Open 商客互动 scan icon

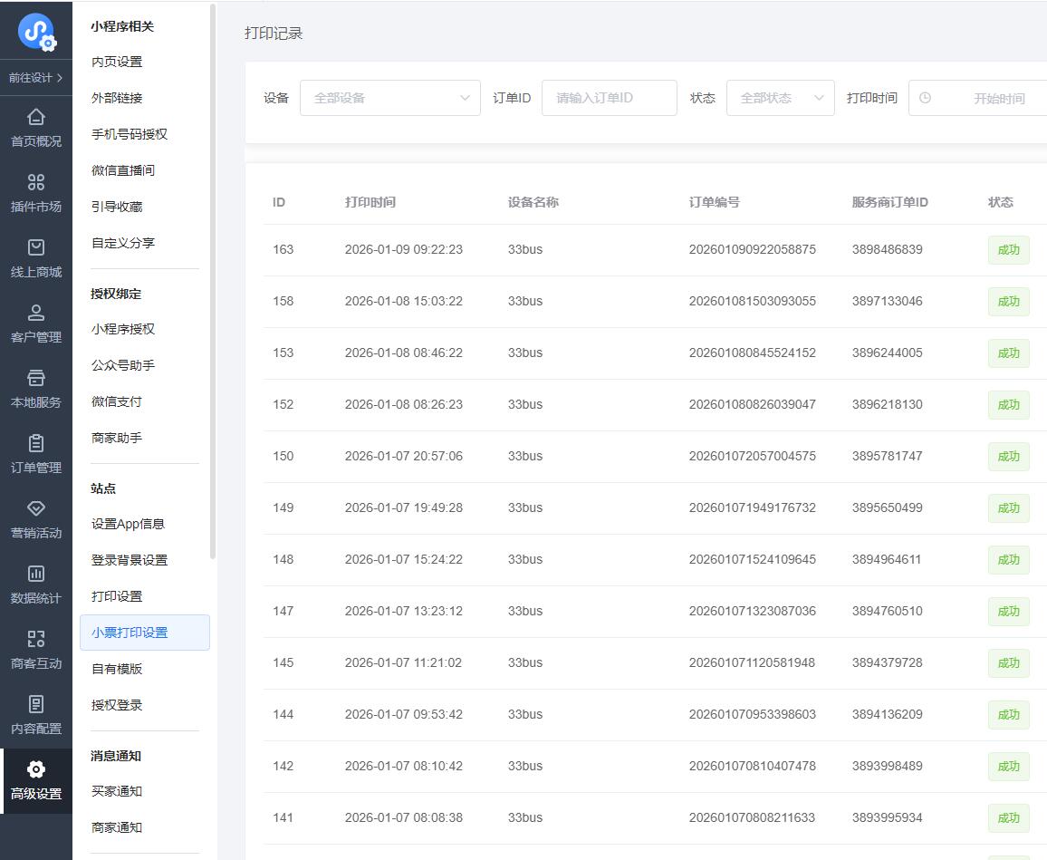(36, 639)
